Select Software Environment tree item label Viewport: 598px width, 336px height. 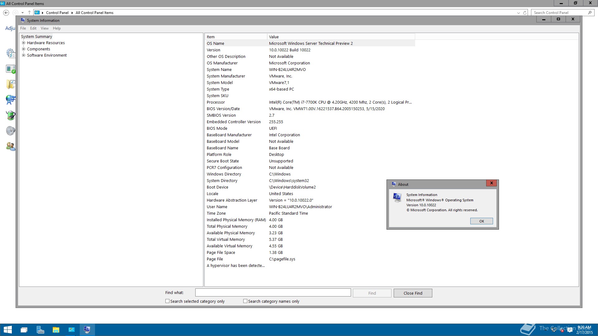click(47, 55)
